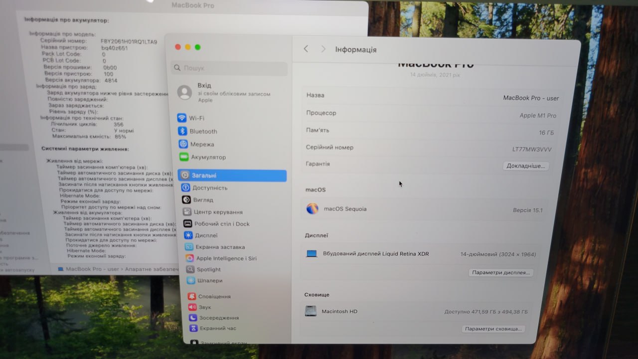Click serial number LT77MW3VVV value
The height and width of the screenshot is (359, 638).
point(532,149)
